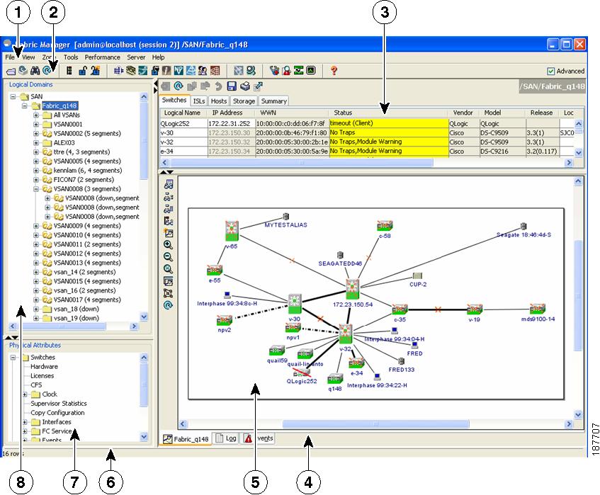Print the table using the printer icon

point(245,86)
